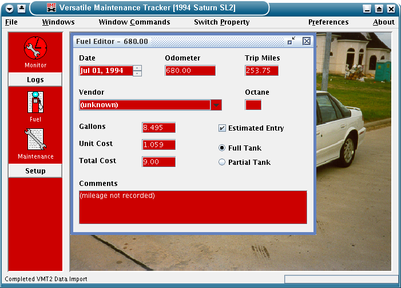Click the red Octane field
The height and width of the screenshot is (288, 401).
click(x=253, y=105)
